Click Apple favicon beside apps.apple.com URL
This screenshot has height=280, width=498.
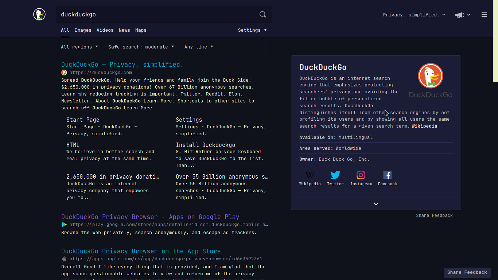[64, 259]
